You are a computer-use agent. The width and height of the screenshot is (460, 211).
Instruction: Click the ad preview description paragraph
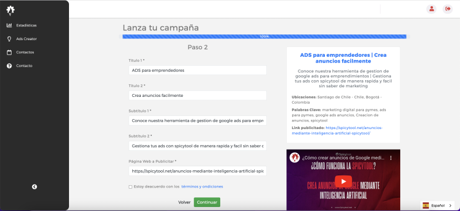(x=343, y=79)
